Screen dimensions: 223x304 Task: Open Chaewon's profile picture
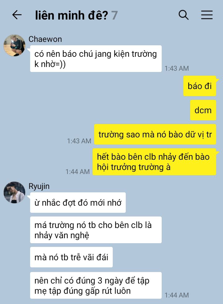tap(14, 45)
